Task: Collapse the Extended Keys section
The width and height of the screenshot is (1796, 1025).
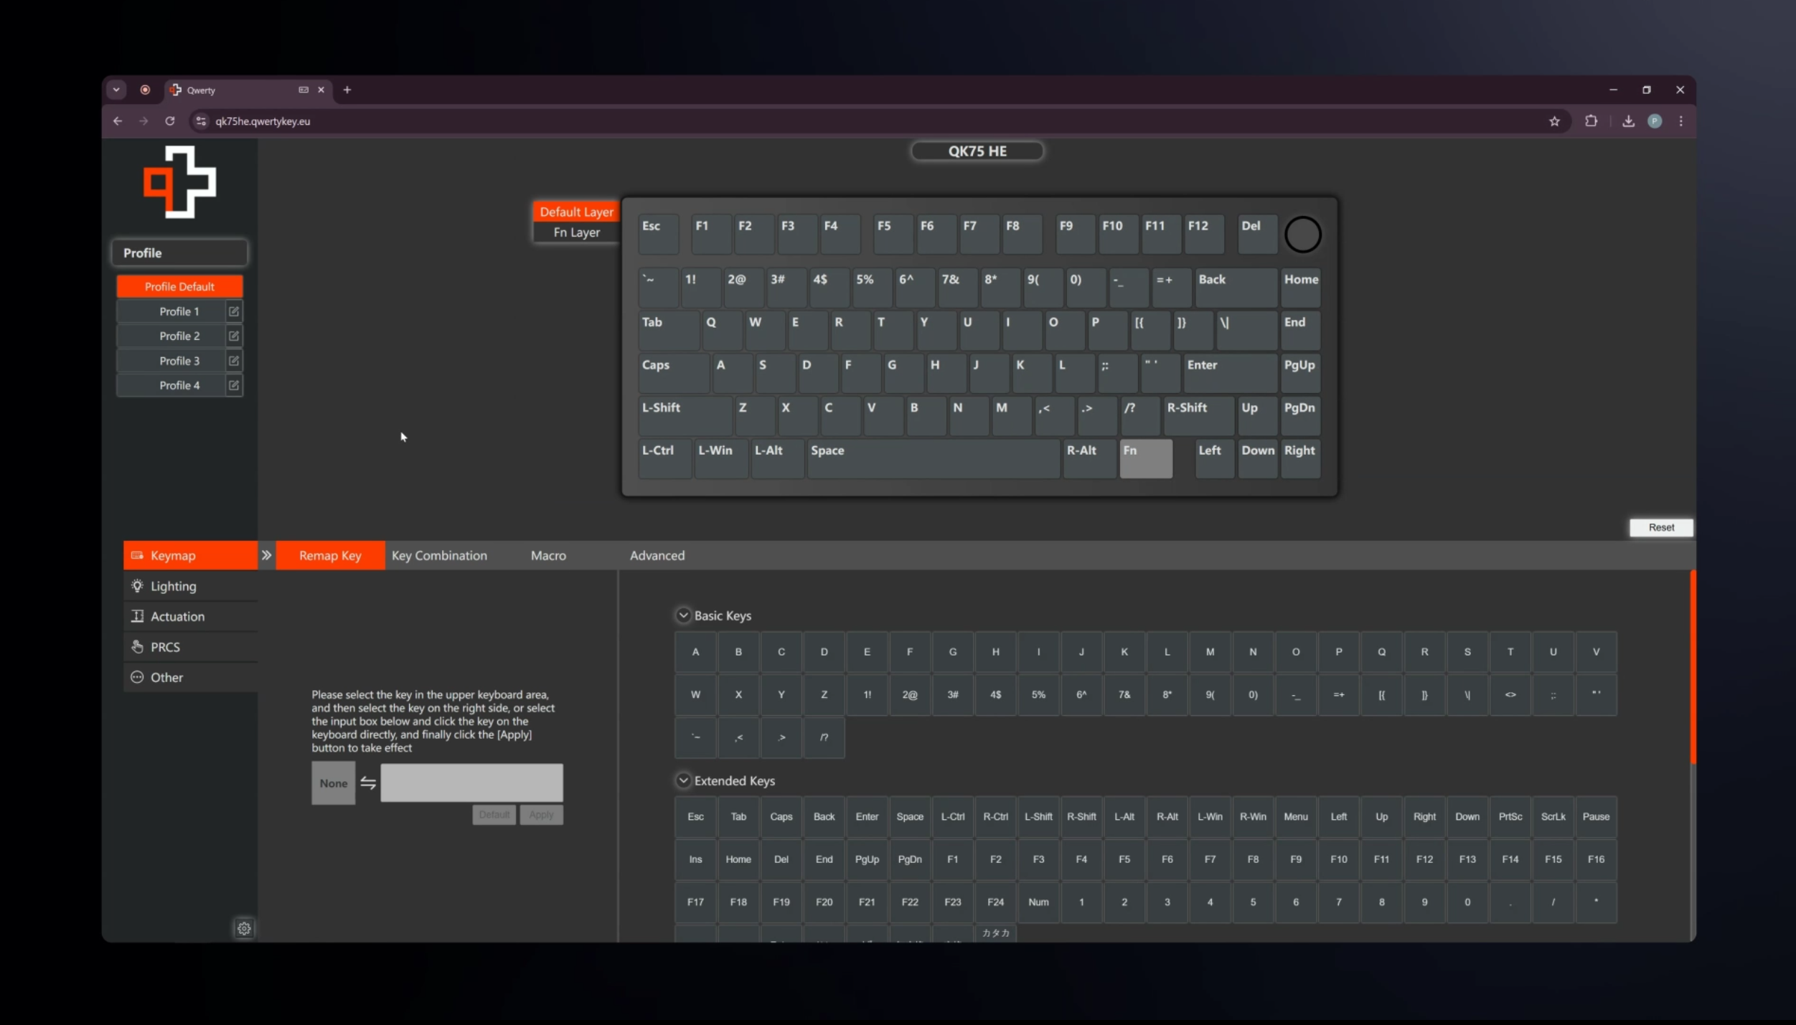Action: [683, 780]
